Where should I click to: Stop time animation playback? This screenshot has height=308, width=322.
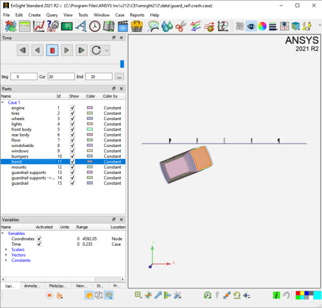click(x=52, y=50)
